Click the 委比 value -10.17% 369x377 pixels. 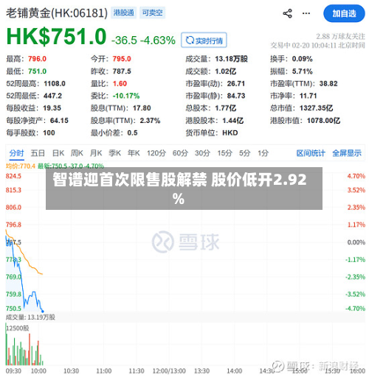126,96
